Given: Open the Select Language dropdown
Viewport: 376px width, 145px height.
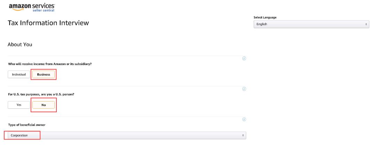Looking at the screenshot, I should [x=311, y=24].
